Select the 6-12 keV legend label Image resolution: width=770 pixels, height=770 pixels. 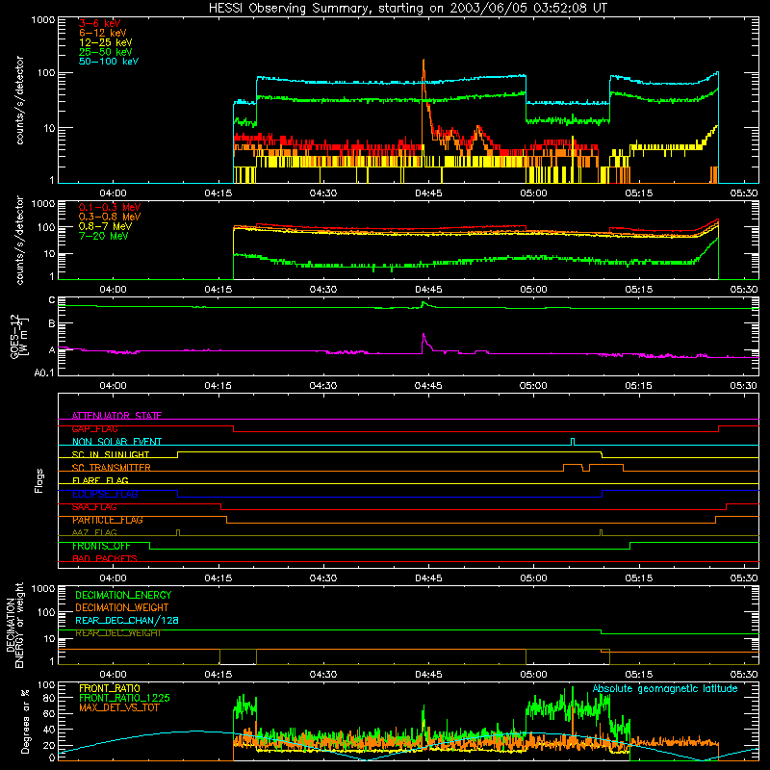[x=103, y=33]
